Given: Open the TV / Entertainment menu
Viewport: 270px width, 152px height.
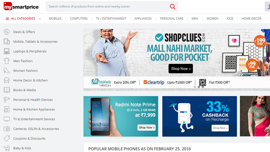Looking at the screenshot, I should [111, 18].
